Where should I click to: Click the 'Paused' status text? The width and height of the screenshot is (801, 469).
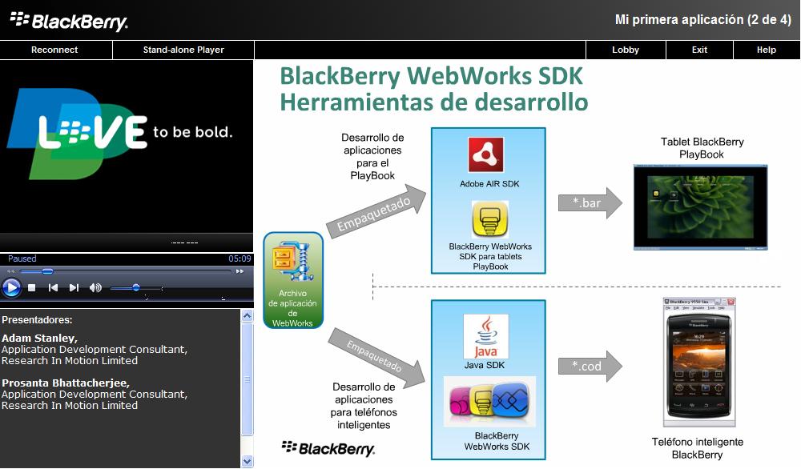click(22, 259)
